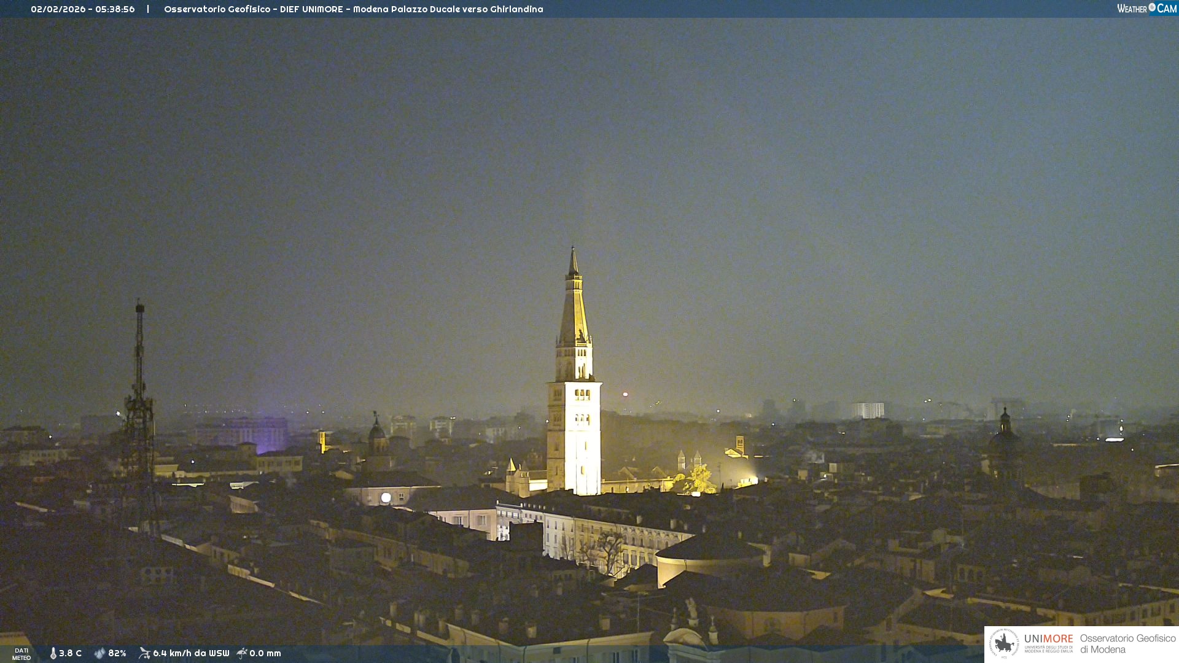Viewport: 1179px width, 663px height.
Task: Open the DATI METEO label
Action: point(21,654)
